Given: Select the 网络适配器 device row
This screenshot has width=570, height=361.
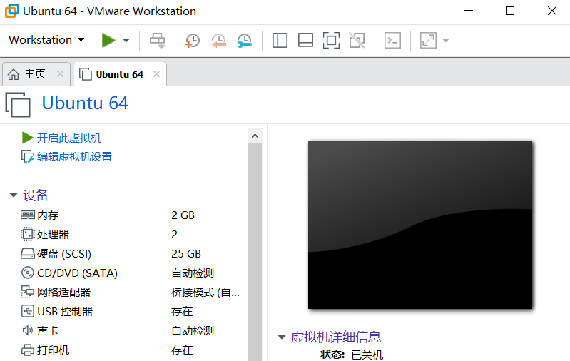Looking at the screenshot, I should click(131, 293).
